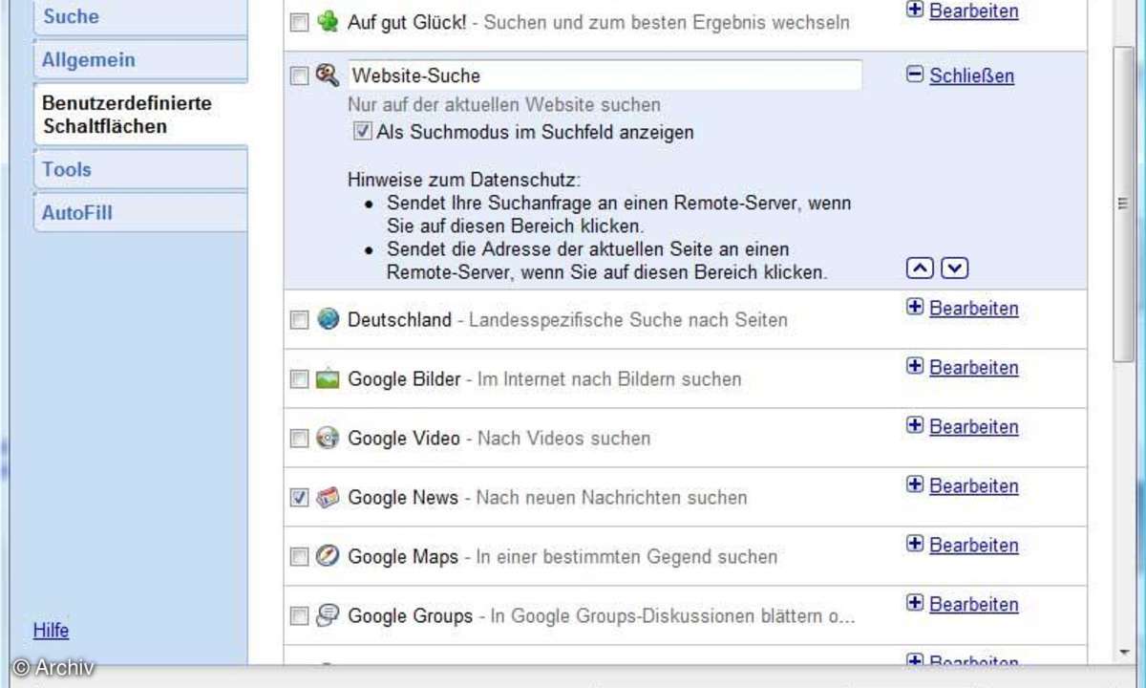
Task: Click Bearbeiten link for Google Maps
Action: click(x=974, y=546)
